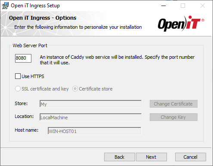Image resolution: width=213 pixels, height=166 pixels.
Task: Click the Location: label
Action: pos(24,116)
